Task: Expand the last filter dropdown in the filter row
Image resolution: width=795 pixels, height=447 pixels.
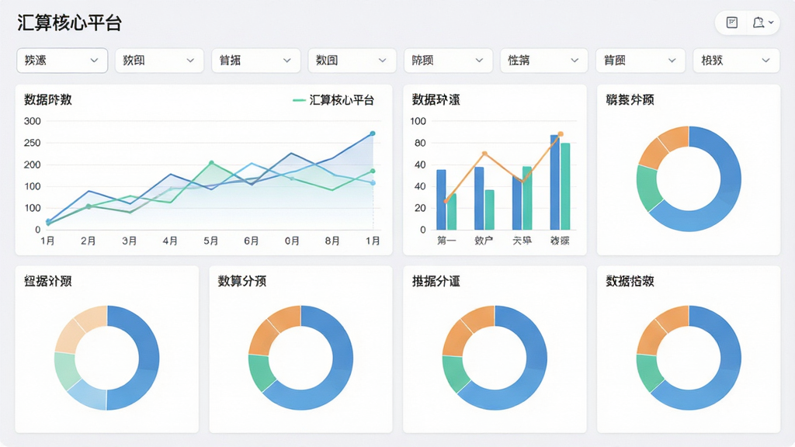Action: click(x=736, y=61)
